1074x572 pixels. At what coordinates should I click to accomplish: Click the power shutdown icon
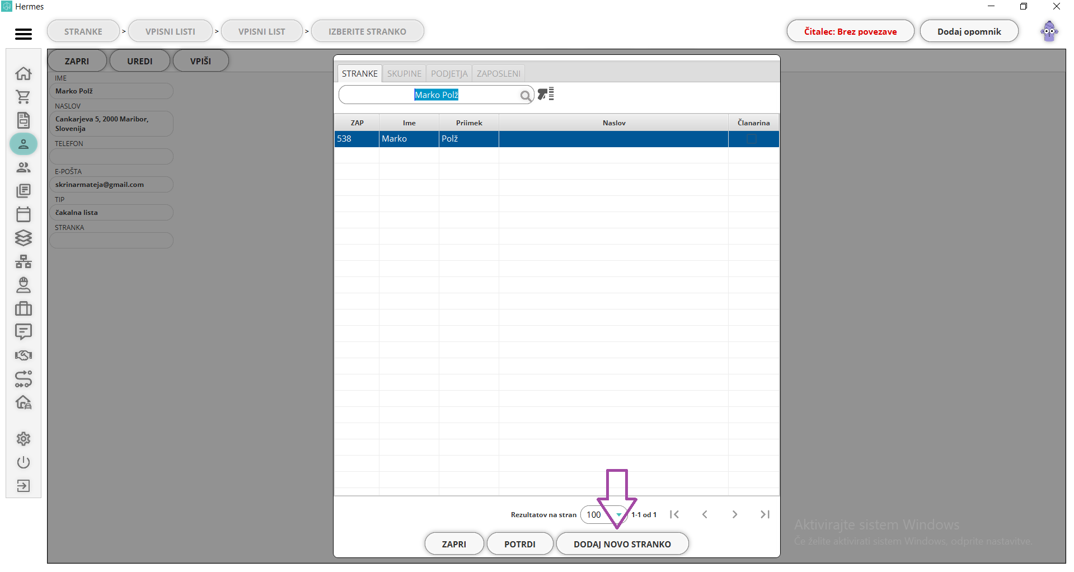tap(24, 462)
